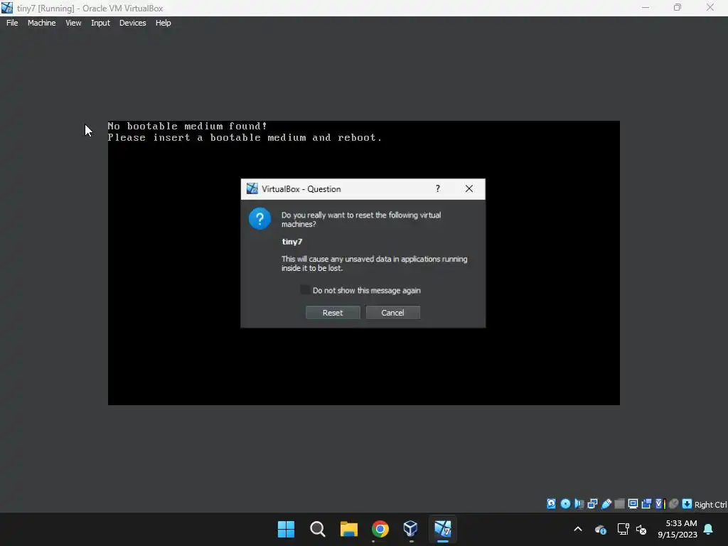Click the tiny7 machine name in the dialog

pos(292,242)
